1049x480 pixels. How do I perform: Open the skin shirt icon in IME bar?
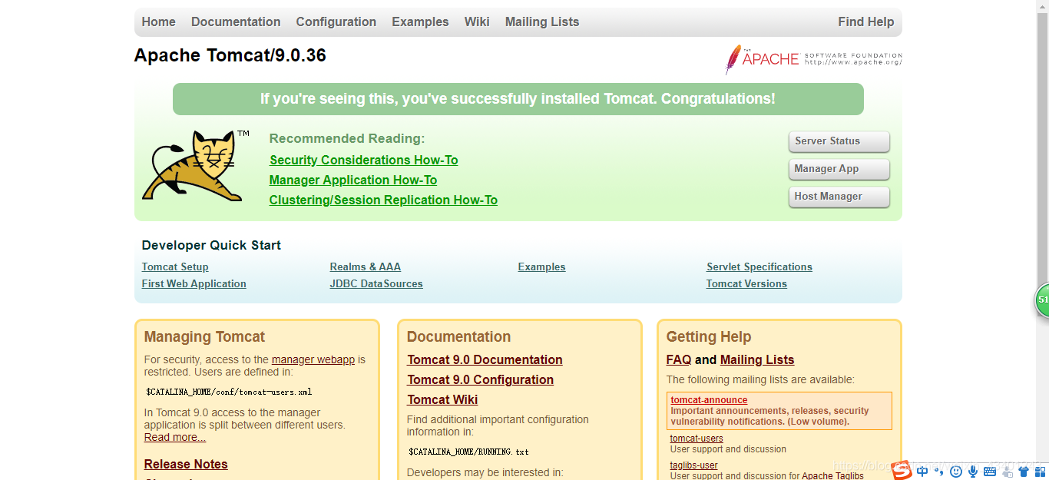1024,472
